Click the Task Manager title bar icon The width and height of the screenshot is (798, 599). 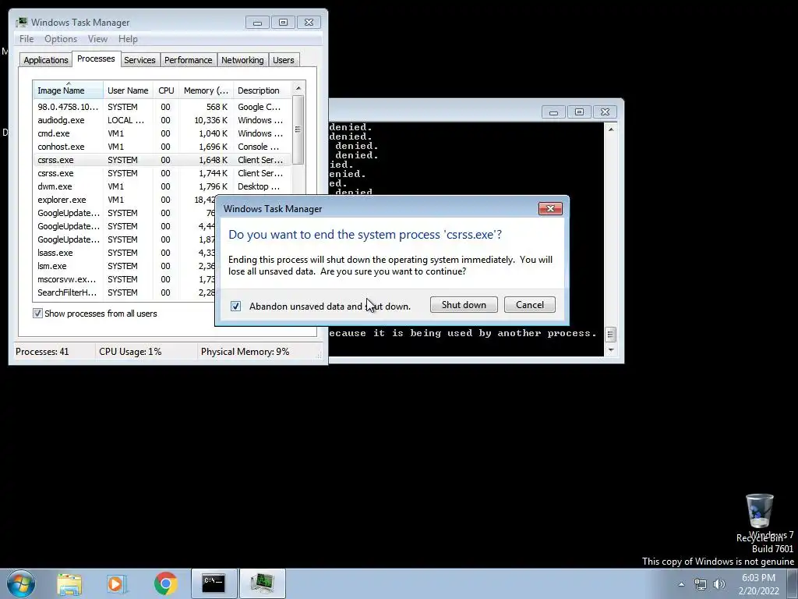coord(22,22)
